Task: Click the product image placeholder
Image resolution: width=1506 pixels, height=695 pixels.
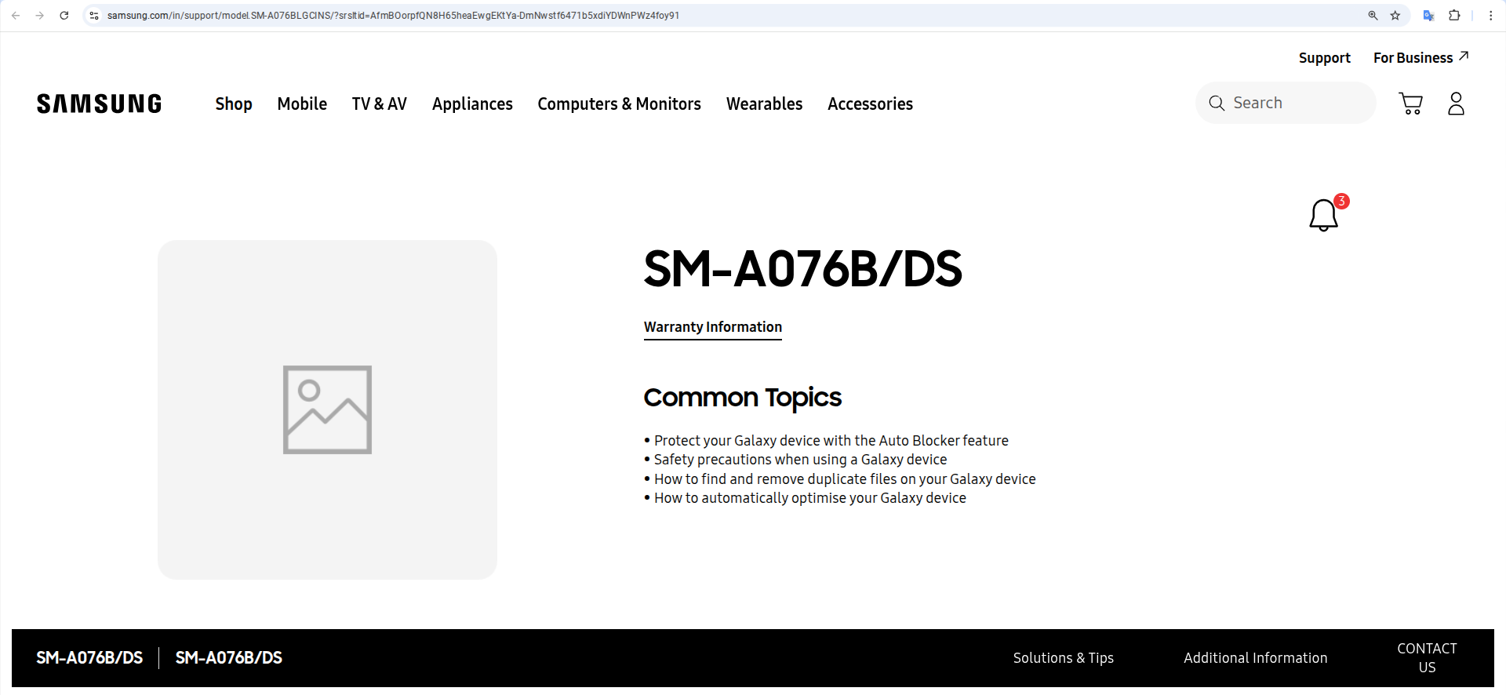Action: pos(327,409)
